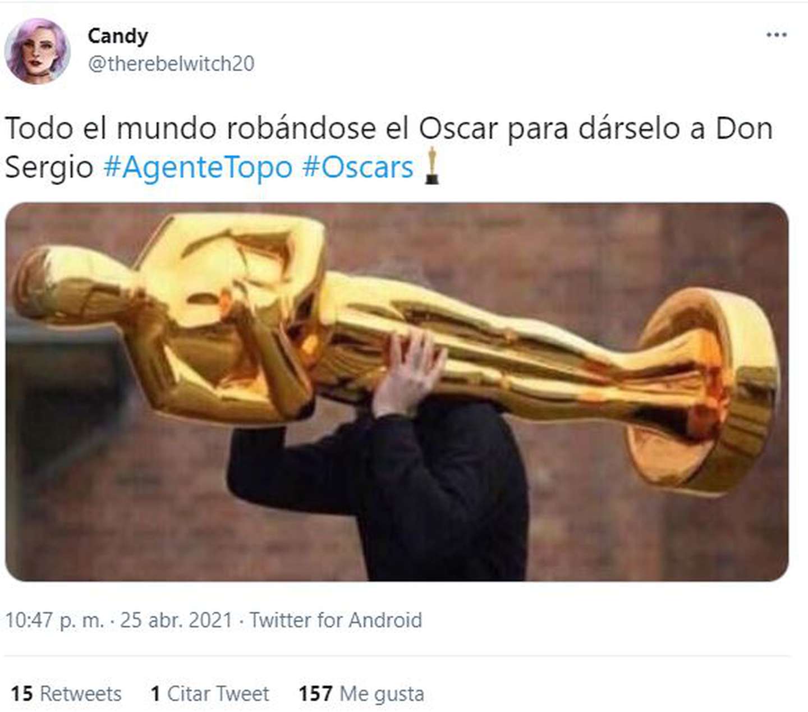Open the Twitter for Android source link
The width and height of the screenshot is (808, 712).
click(x=336, y=620)
